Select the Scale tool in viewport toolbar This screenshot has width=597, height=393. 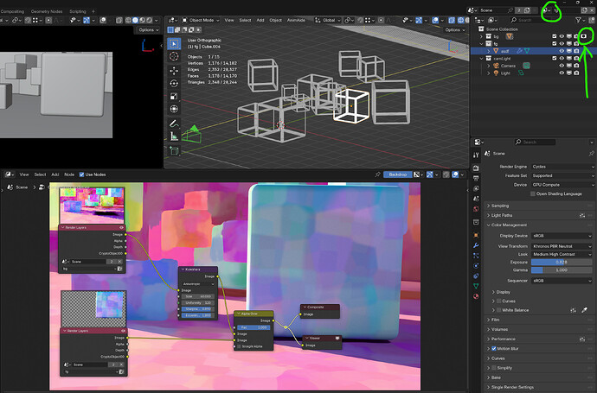174,96
